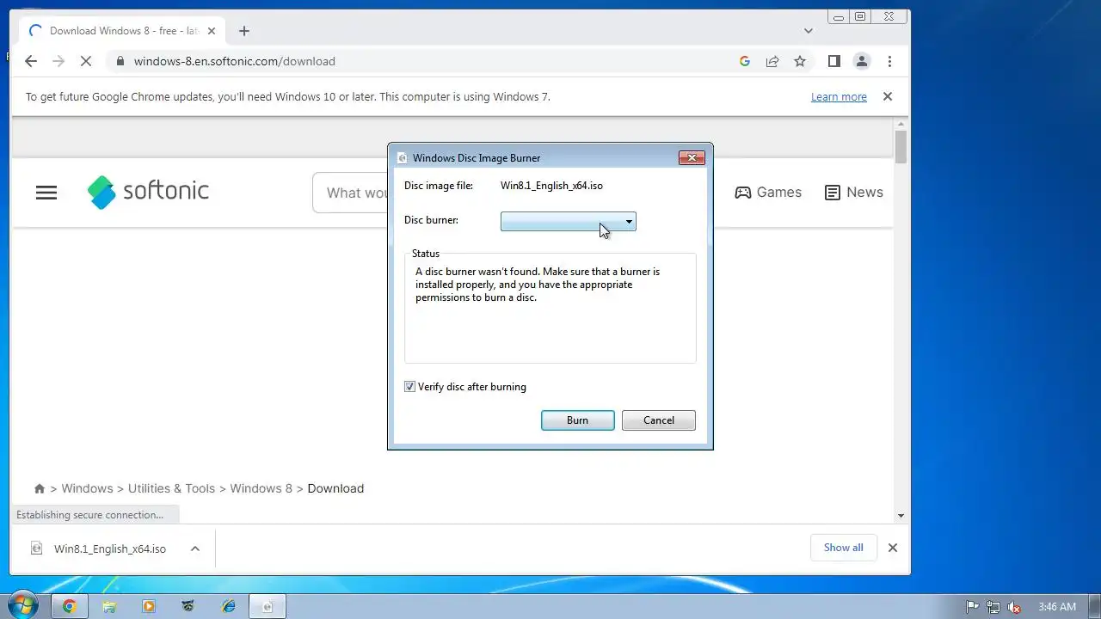Open the News menu on Softonic

853,193
